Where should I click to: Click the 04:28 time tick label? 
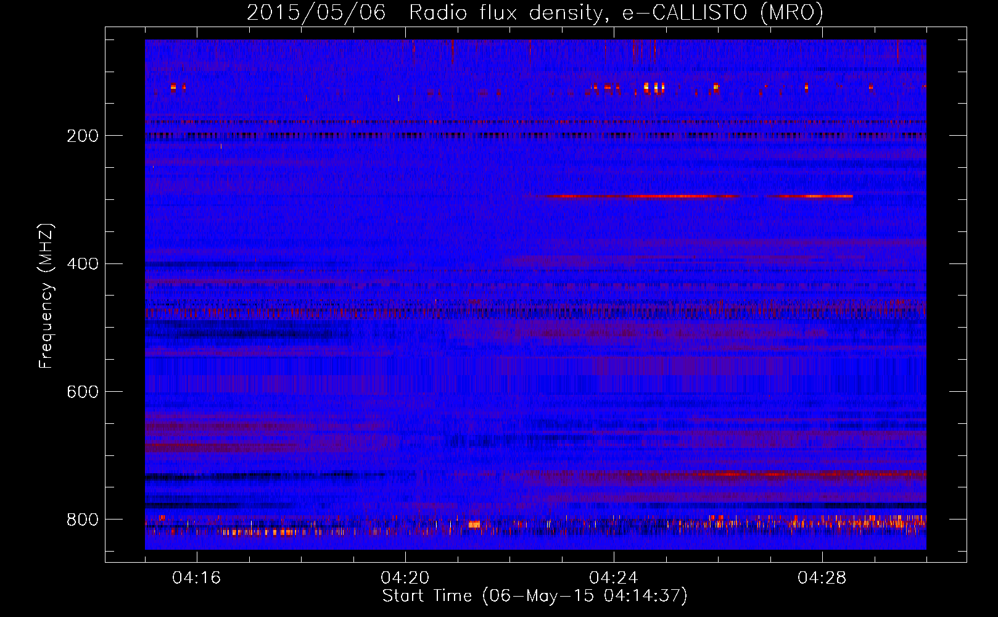click(x=822, y=578)
